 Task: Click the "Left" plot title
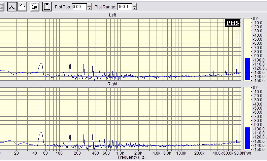pyautogui.click(x=112, y=15)
